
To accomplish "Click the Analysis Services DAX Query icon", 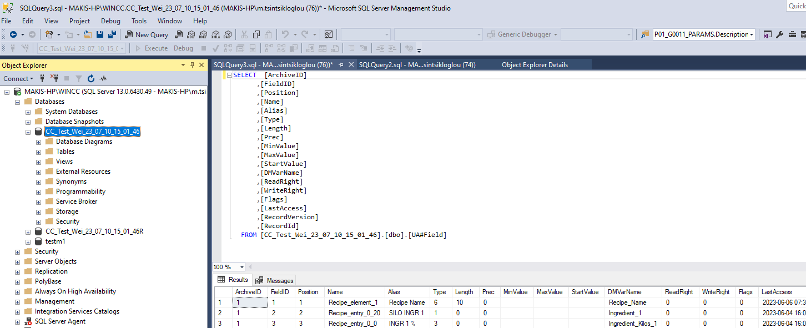I will coord(228,34).
